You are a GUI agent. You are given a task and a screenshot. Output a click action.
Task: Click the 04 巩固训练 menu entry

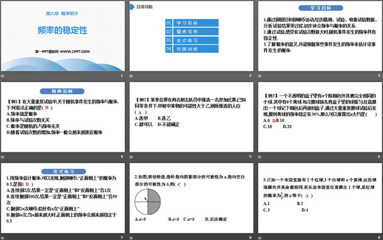pos(191,49)
